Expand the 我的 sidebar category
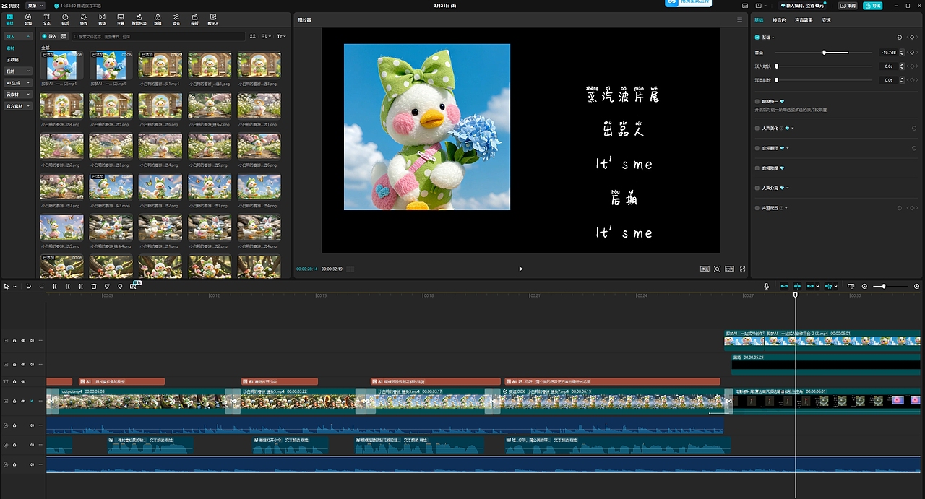This screenshot has height=499, width=925. point(18,71)
